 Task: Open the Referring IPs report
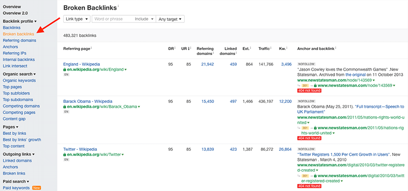[15, 53]
